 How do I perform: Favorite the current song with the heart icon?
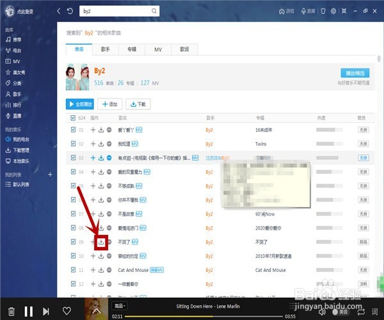[67, 311]
